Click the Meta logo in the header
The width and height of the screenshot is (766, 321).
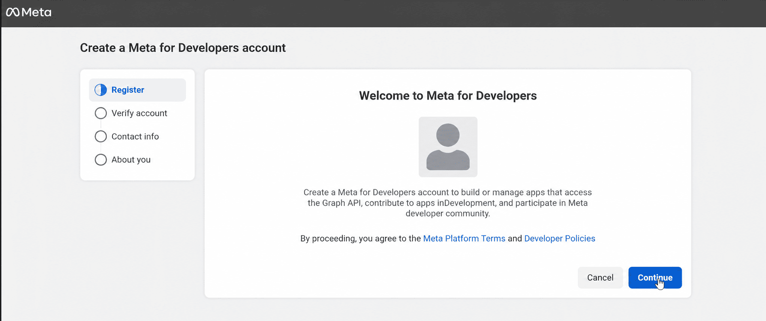pos(29,12)
